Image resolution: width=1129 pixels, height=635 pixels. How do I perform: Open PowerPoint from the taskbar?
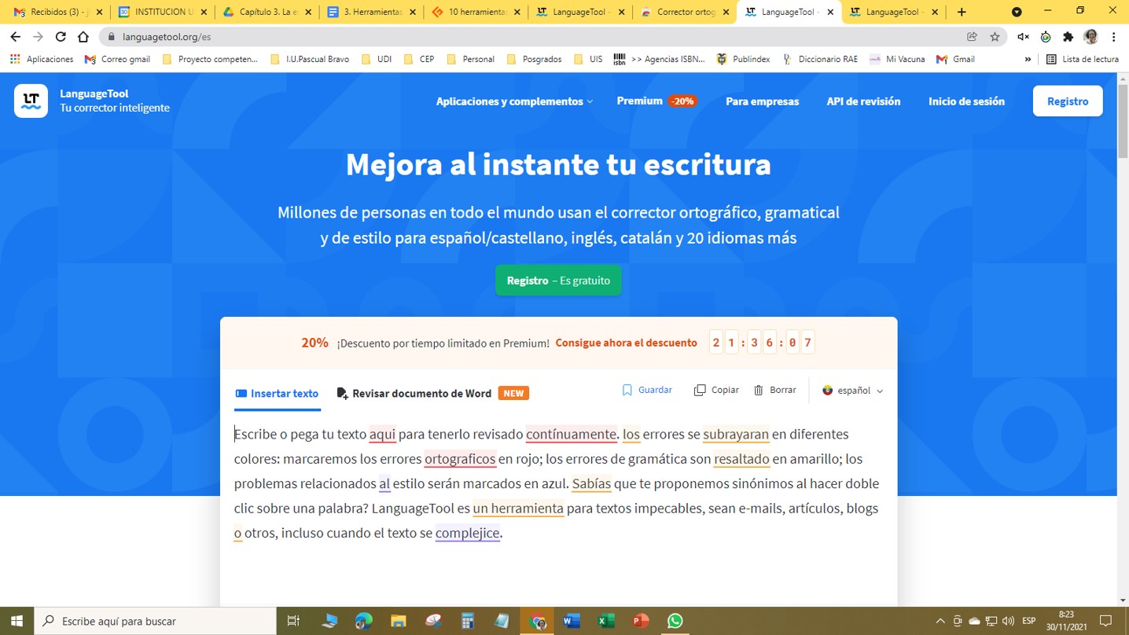tap(641, 621)
